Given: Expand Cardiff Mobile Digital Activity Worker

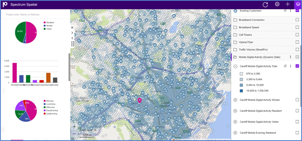Looking at the screenshot, I should click(235, 100).
